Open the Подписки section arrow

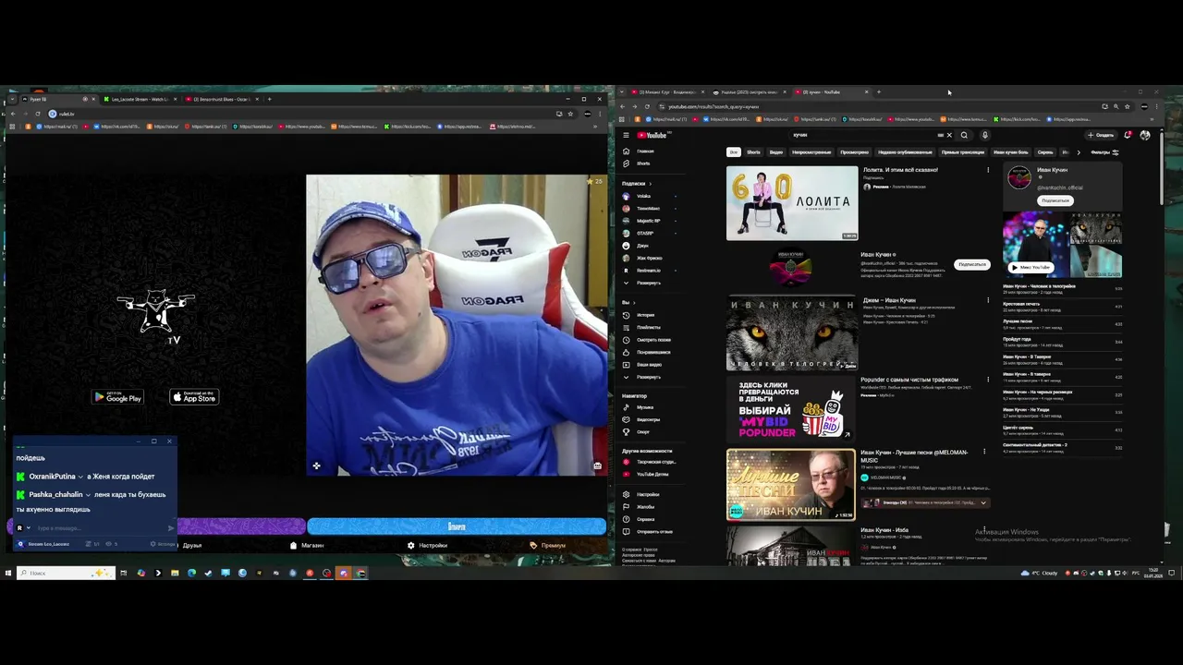coord(652,184)
